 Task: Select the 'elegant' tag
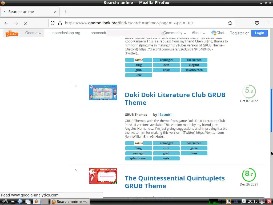pos(194,65)
